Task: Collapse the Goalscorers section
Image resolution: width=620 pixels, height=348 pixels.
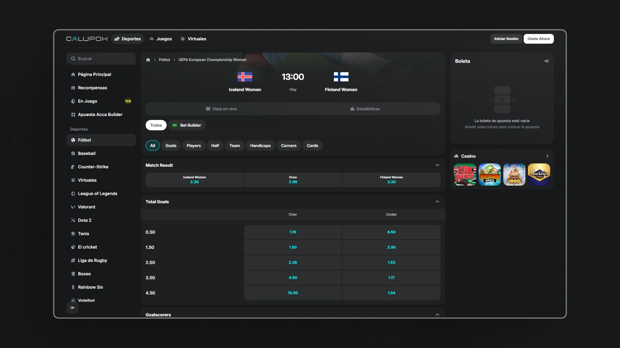Action: pos(437,315)
